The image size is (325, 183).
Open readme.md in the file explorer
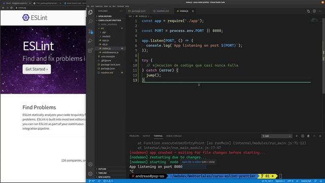(x=111, y=73)
